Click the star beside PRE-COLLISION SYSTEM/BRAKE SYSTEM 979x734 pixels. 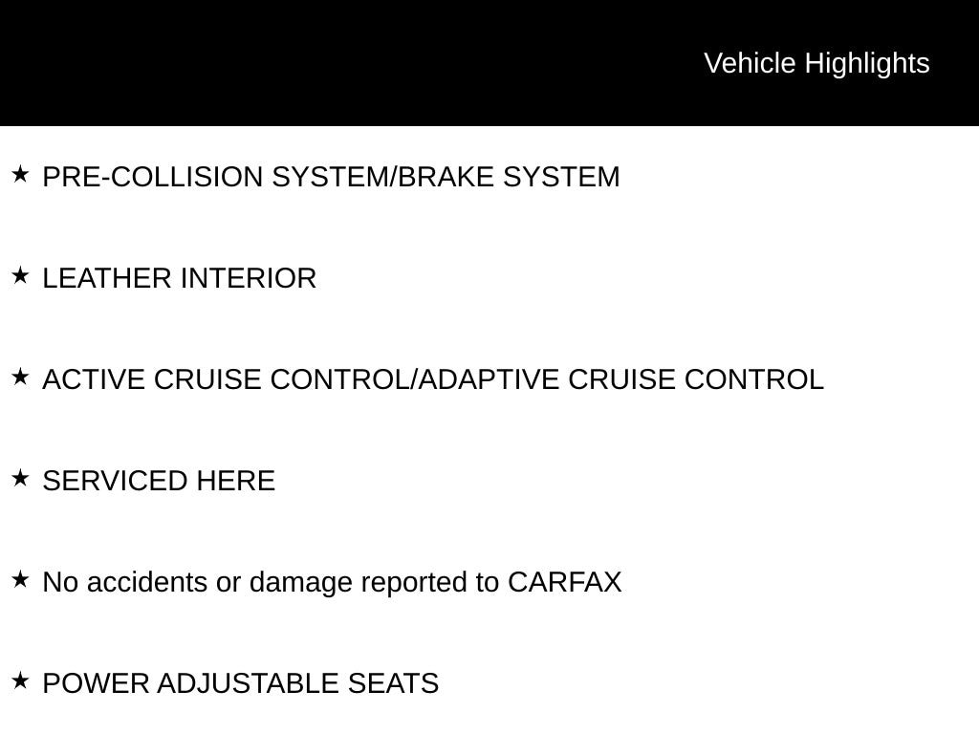point(20,174)
